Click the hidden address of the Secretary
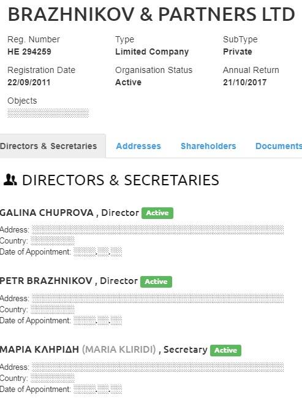 [x=158, y=367]
